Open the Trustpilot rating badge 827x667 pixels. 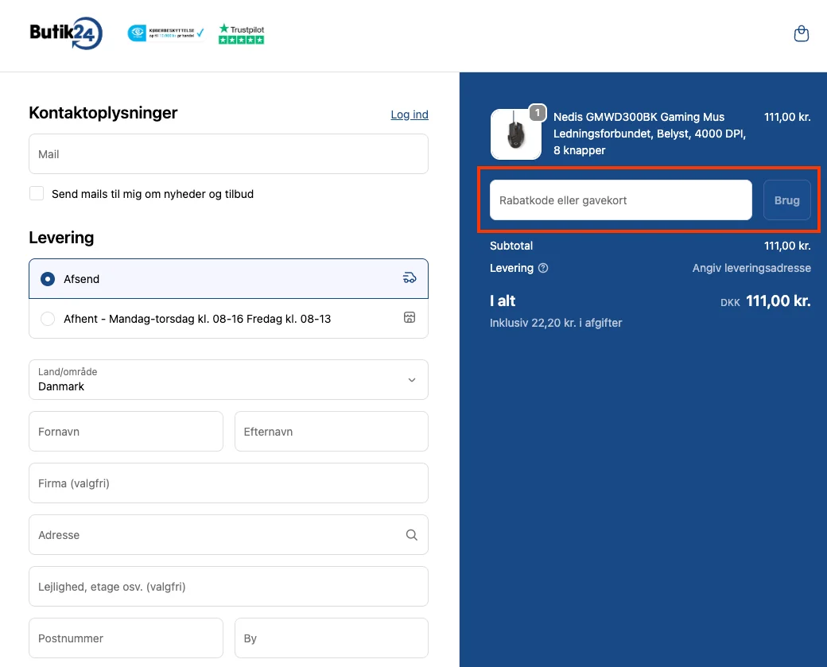(241, 33)
